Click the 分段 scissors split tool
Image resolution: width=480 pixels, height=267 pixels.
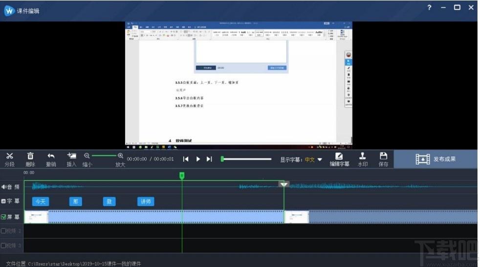[x=9, y=160]
